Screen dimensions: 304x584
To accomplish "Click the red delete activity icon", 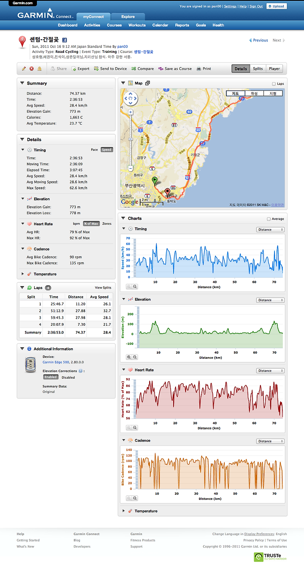I will click(x=32, y=69).
